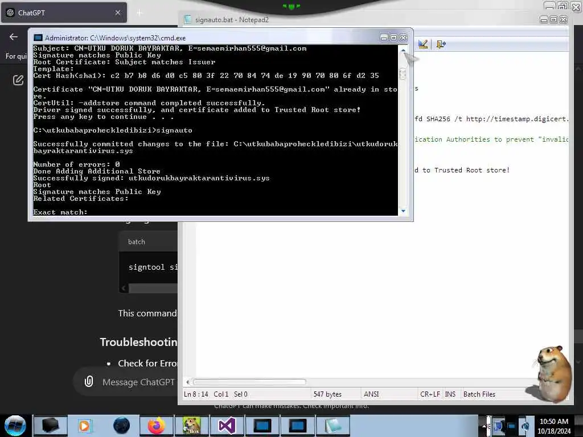This screenshot has height=437, width=583.
Task: Open the clock showing 10:50 AM
Action: pyautogui.click(x=553, y=426)
